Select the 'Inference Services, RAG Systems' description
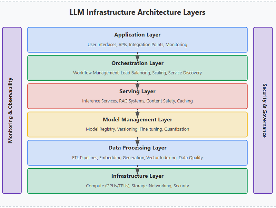This screenshot has width=276, height=208. 137,101
